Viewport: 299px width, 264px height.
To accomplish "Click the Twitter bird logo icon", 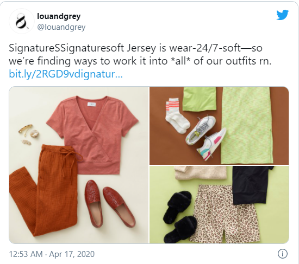I will tap(282, 15).
